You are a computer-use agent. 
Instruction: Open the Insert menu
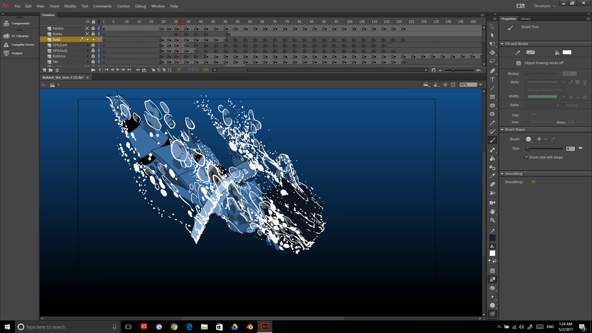coord(54,6)
